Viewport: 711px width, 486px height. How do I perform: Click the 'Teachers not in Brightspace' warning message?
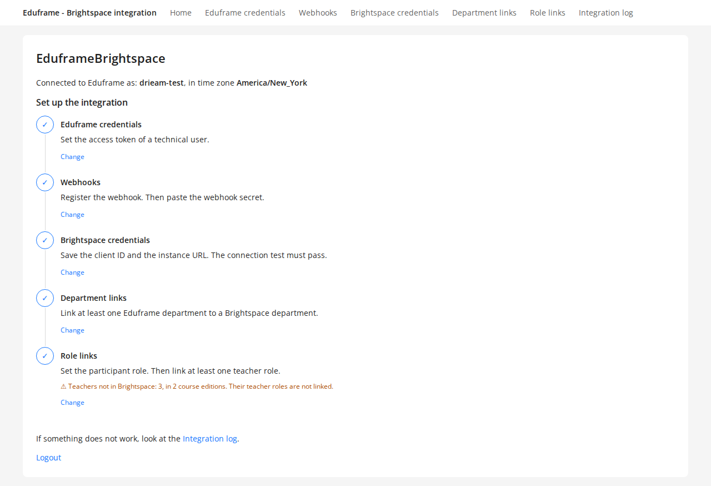click(x=197, y=386)
